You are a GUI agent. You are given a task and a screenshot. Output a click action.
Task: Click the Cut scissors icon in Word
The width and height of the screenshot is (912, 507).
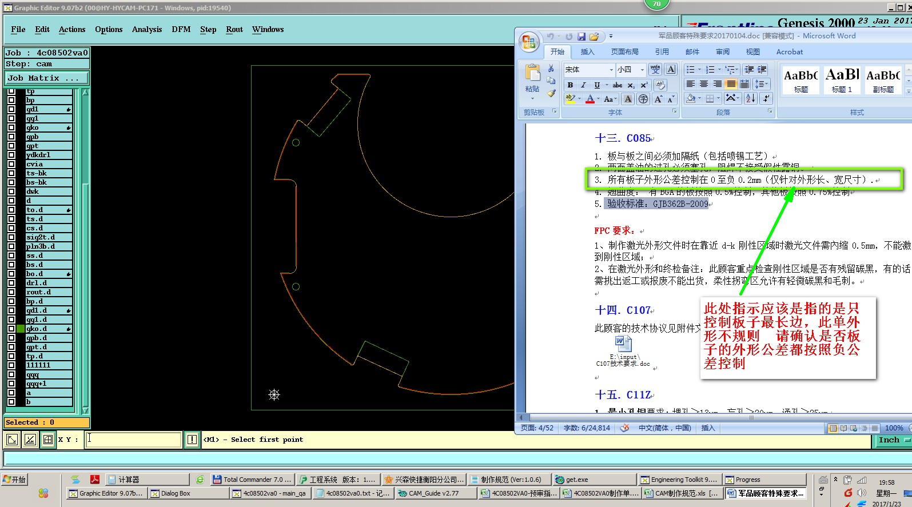point(551,69)
